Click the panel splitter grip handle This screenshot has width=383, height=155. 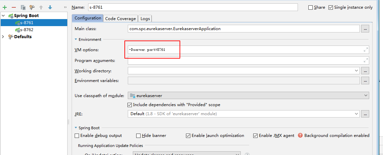point(68,122)
